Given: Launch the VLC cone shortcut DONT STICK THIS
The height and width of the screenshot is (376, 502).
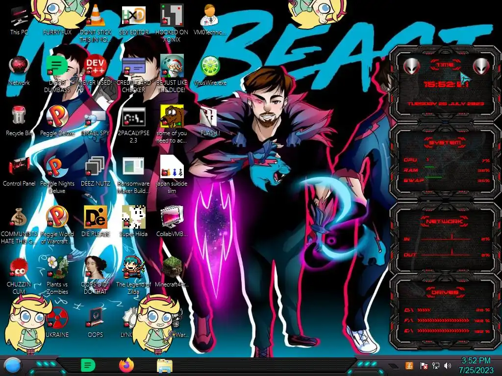Looking at the screenshot, I should point(96,23).
